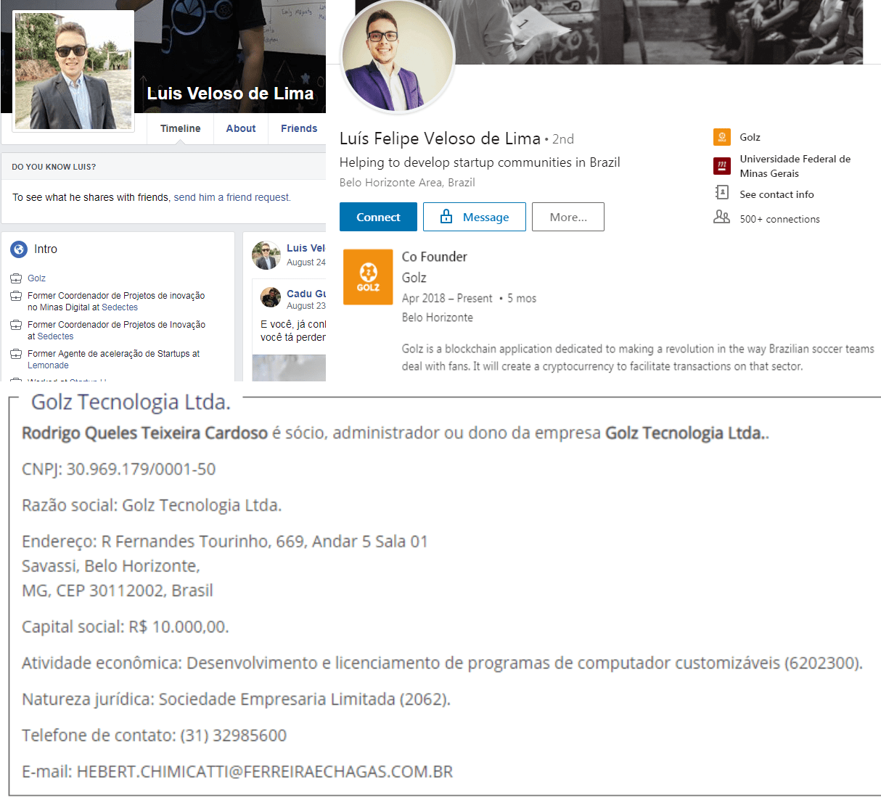Viewport: 881px width, 799px height.
Task: Click the LinkedIn round profile photo
Action: tap(398, 57)
